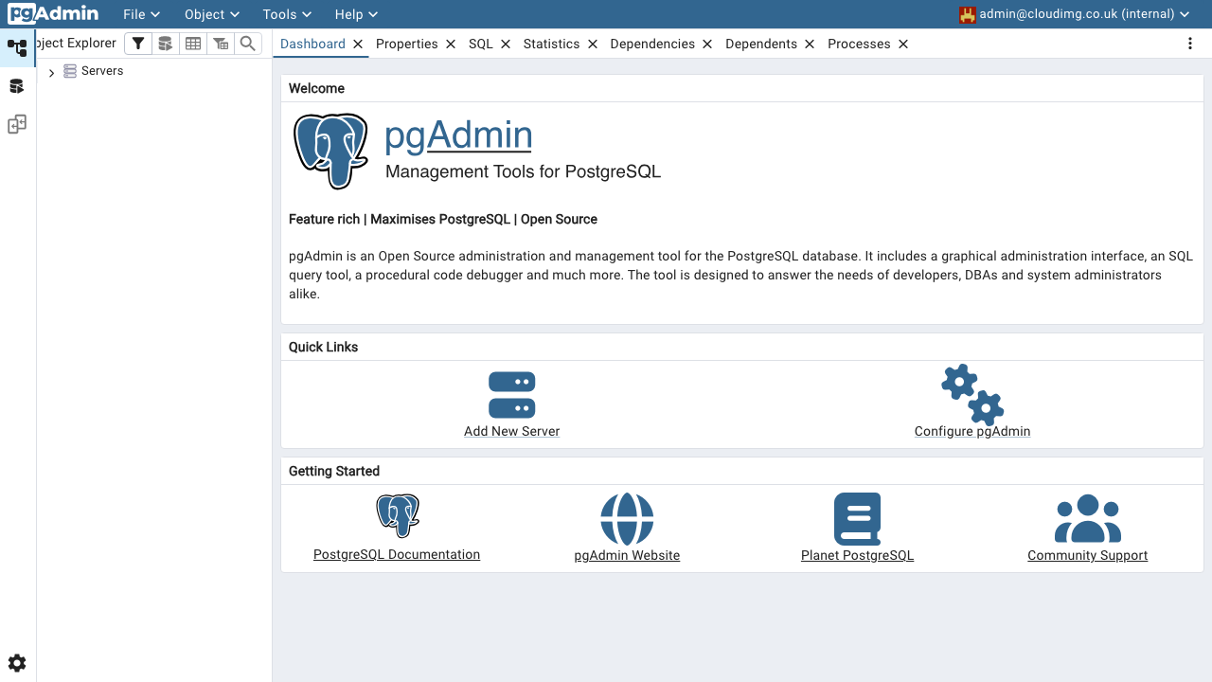Image resolution: width=1212 pixels, height=682 pixels.
Task: Switch to the SQL tab
Action: pos(481,44)
